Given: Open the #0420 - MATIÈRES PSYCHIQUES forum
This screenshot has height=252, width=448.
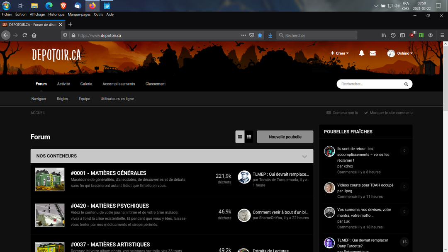Looking at the screenshot, I should point(110,206).
